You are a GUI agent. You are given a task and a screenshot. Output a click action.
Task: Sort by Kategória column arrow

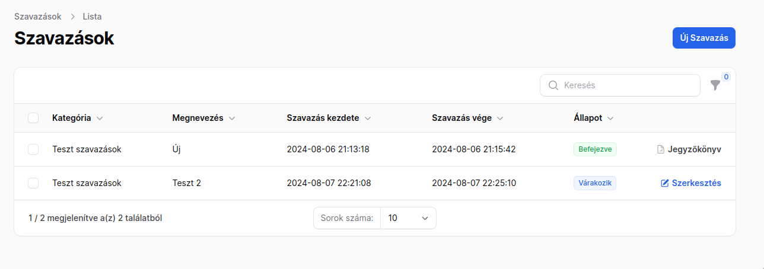(x=100, y=119)
